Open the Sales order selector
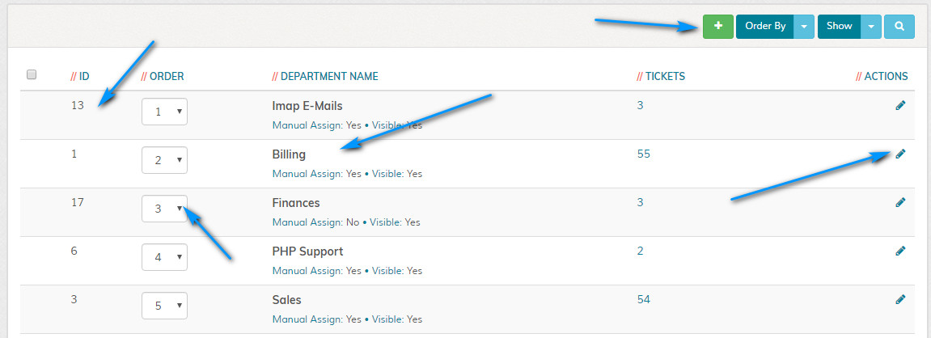The height and width of the screenshot is (338, 931). tap(164, 306)
